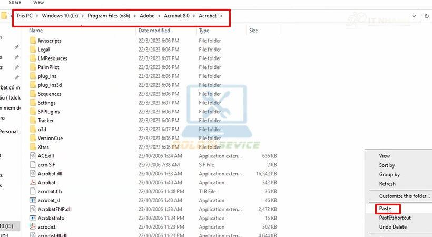Open the View submenu in the context menu
The width and height of the screenshot is (432, 237).
(x=385, y=156)
